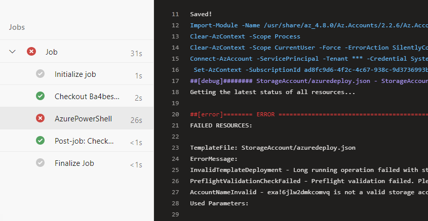
Task: Click the green check icon for Post-job: Check
Action: coord(40,141)
